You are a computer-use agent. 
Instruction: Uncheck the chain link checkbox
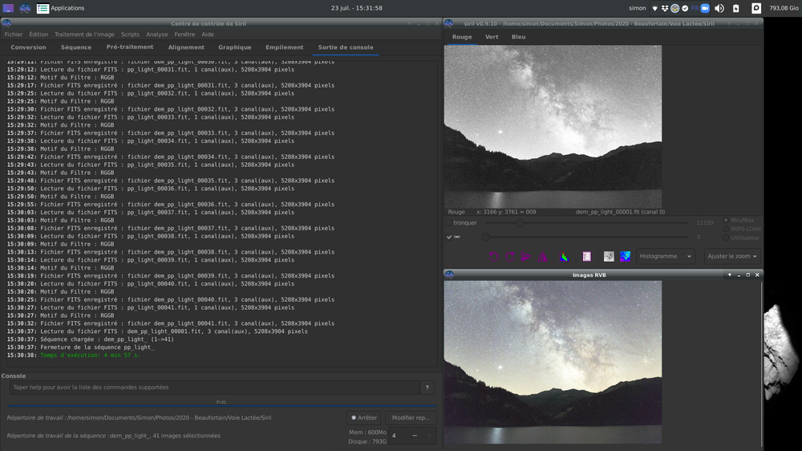pos(449,237)
